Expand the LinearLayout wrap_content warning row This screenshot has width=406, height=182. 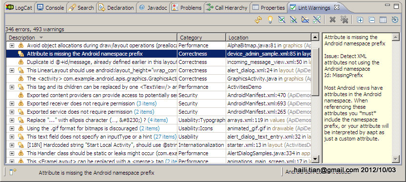[12, 70]
